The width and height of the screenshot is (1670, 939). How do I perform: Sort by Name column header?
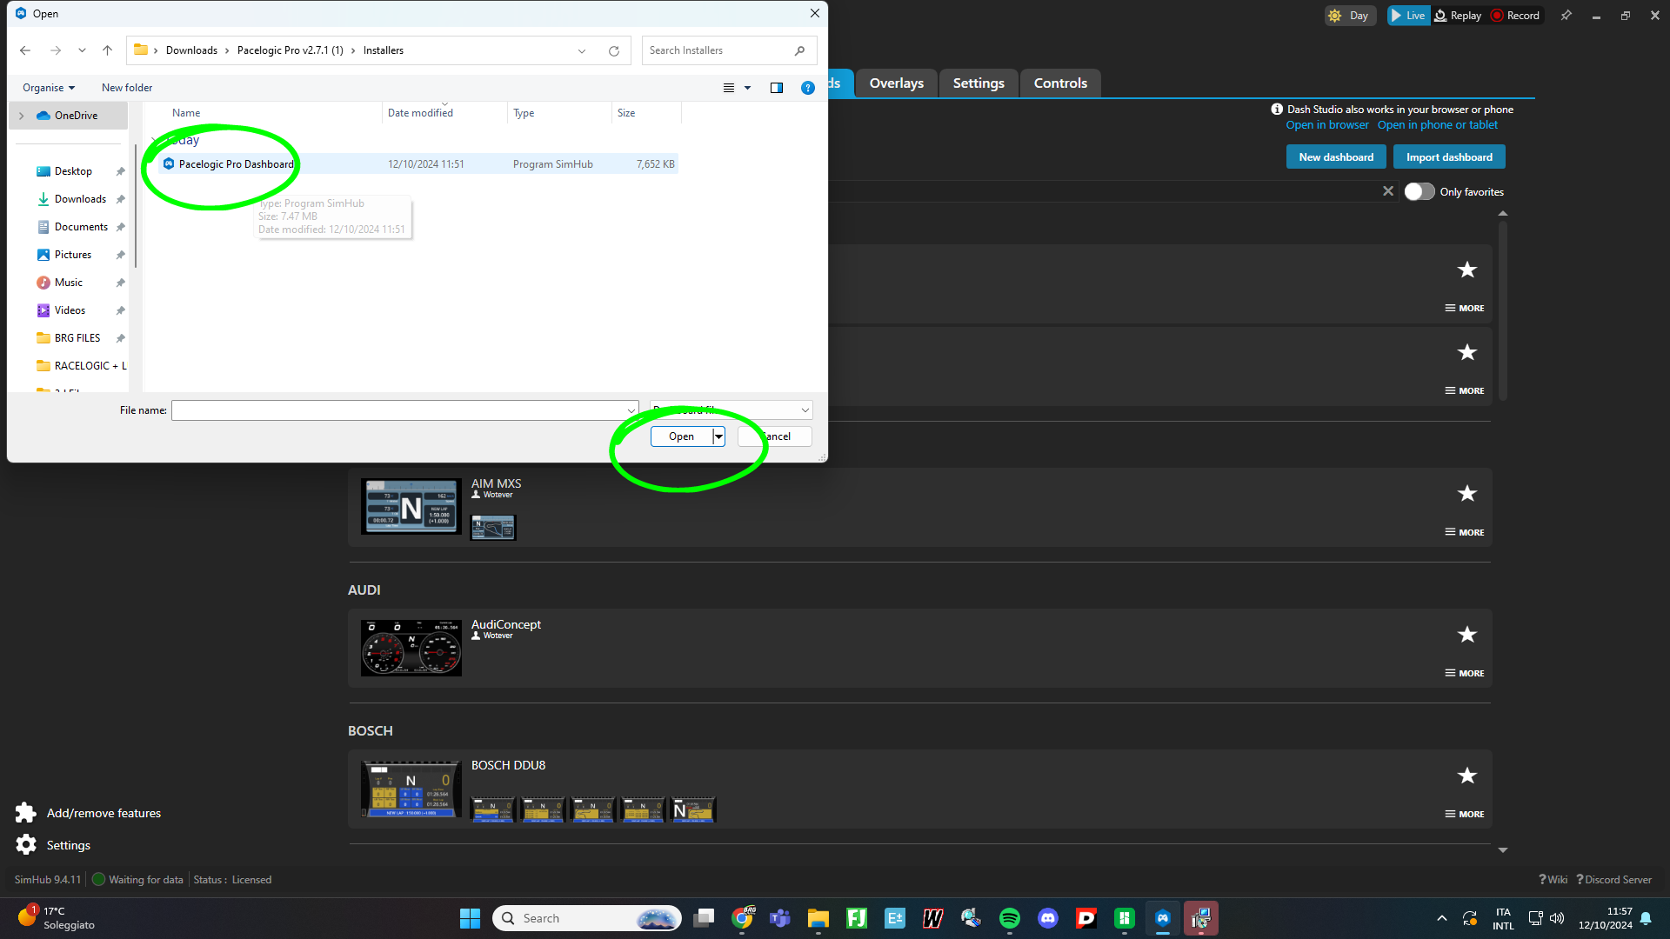[x=186, y=113]
